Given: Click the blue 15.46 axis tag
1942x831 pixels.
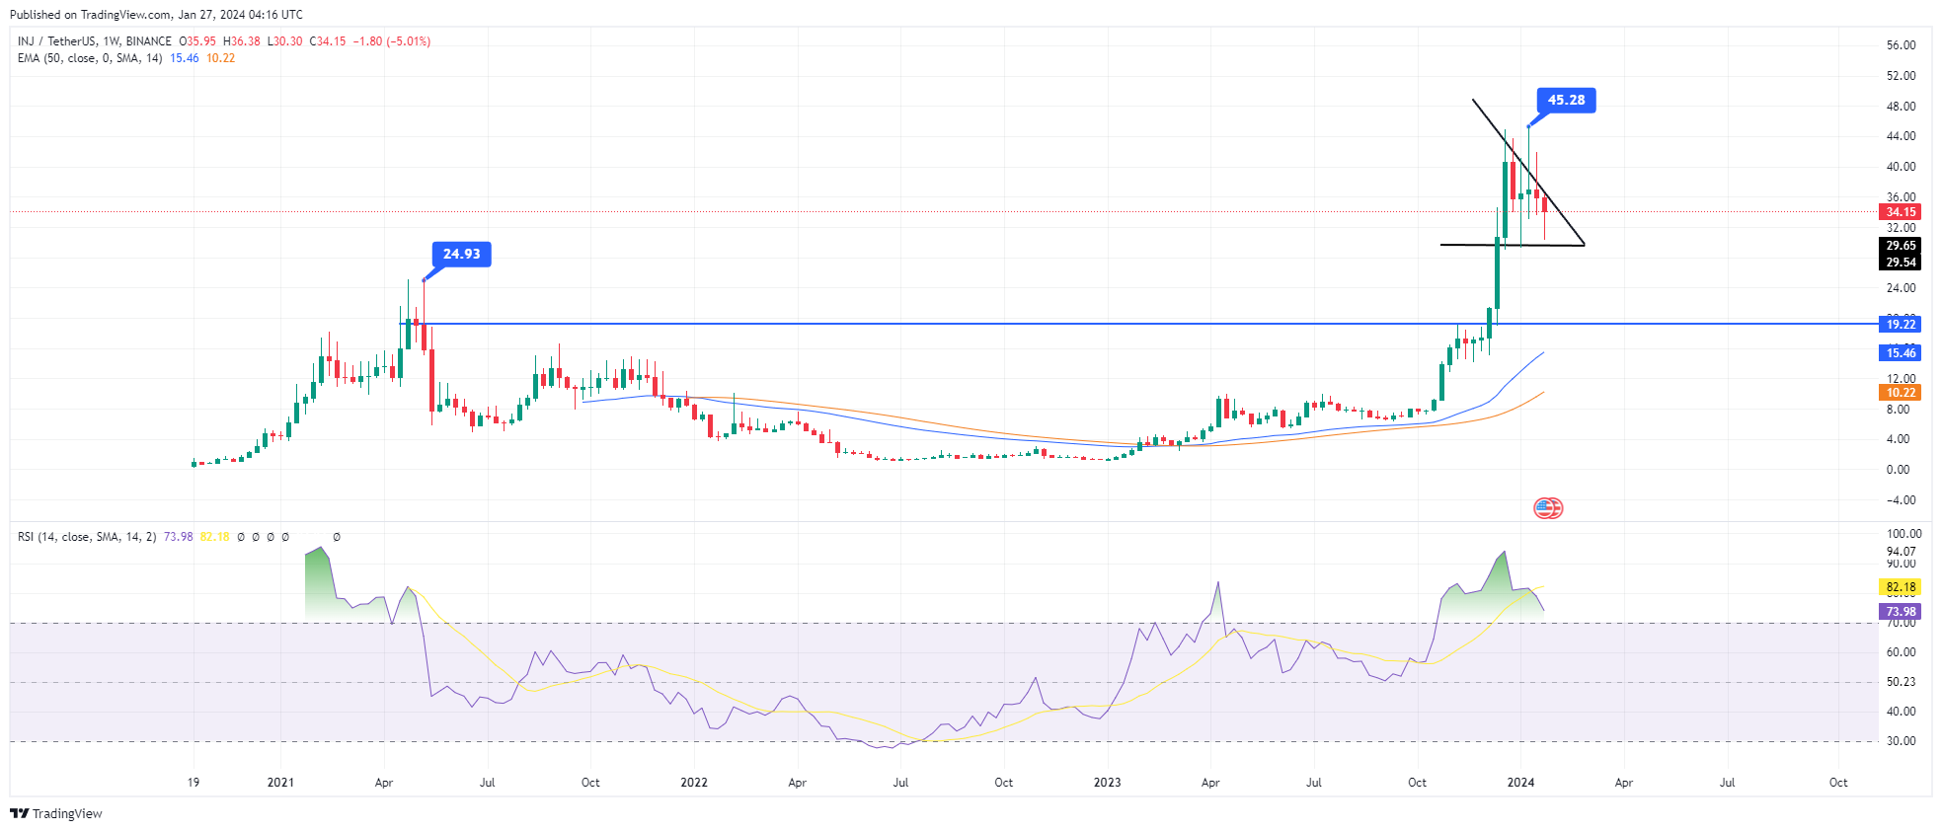Looking at the screenshot, I should pos(1900,353).
